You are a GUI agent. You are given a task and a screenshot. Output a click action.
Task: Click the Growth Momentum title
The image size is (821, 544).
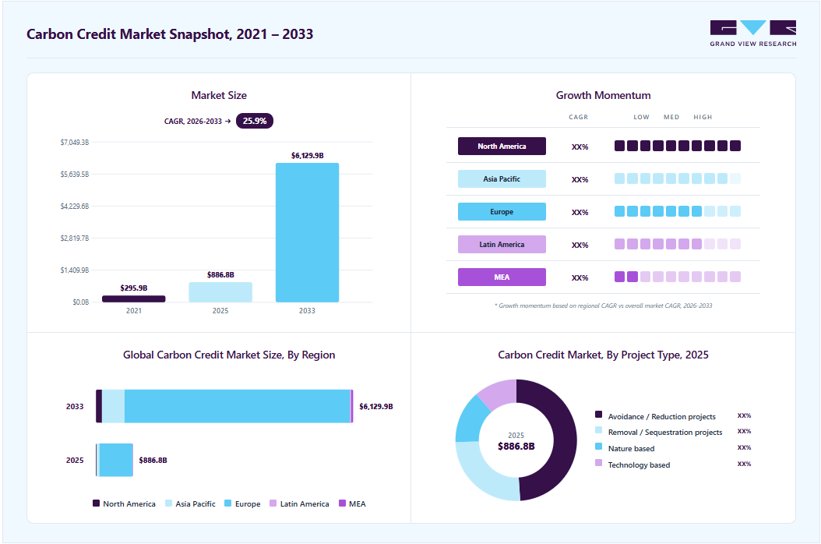[603, 95]
